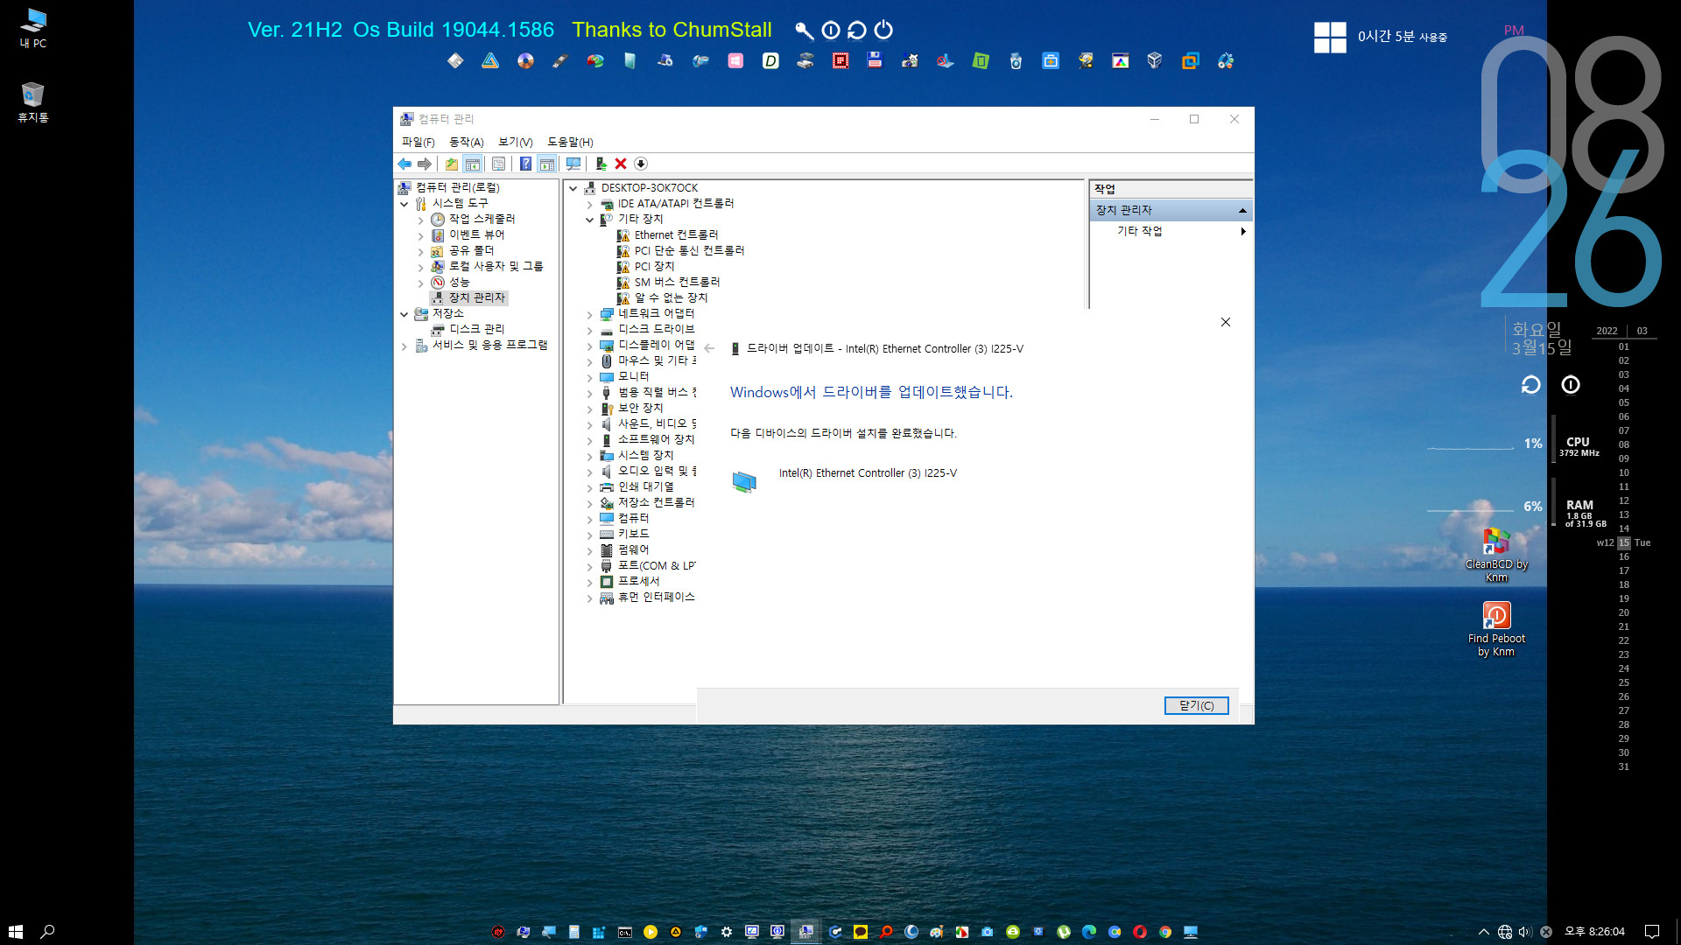The image size is (1681, 945).
Task: Collapse the 시스템 도구 tree node
Action: tap(404, 204)
